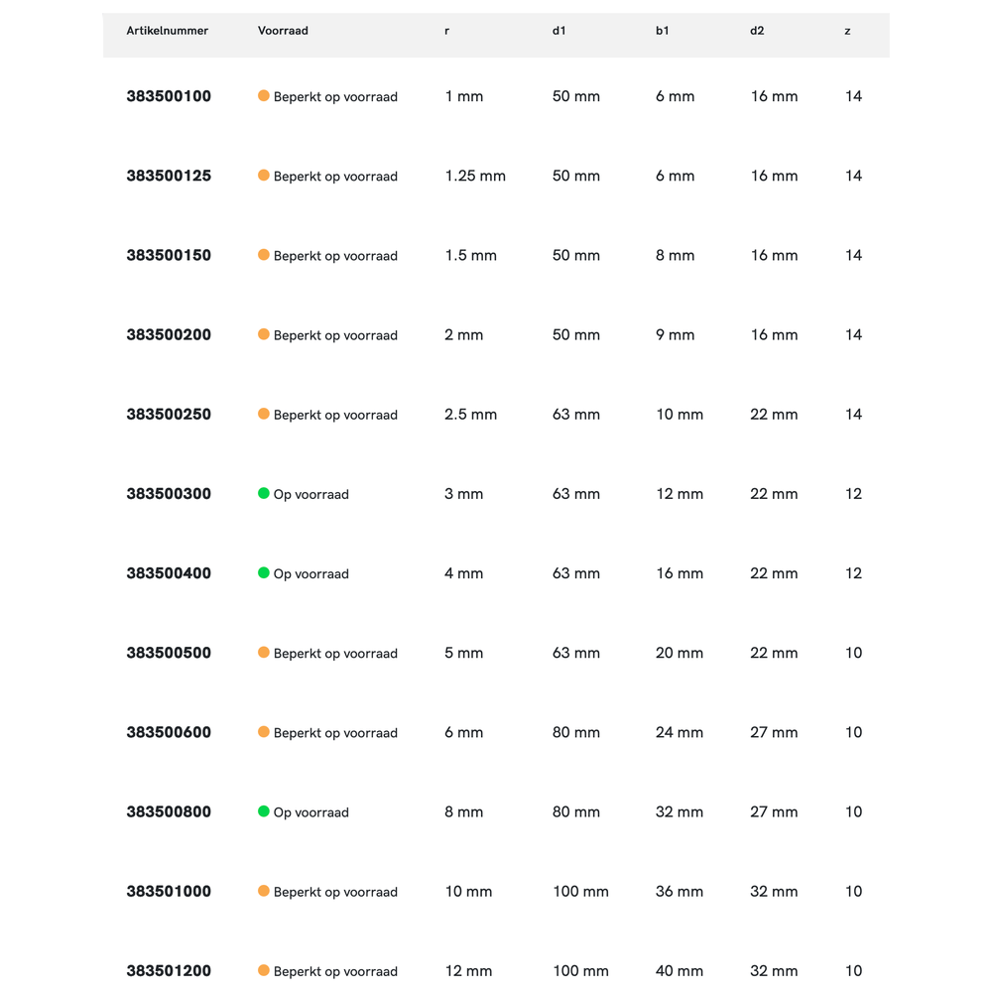Click the z column header
Screen dimensions: 992x992
click(x=847, y=31)
